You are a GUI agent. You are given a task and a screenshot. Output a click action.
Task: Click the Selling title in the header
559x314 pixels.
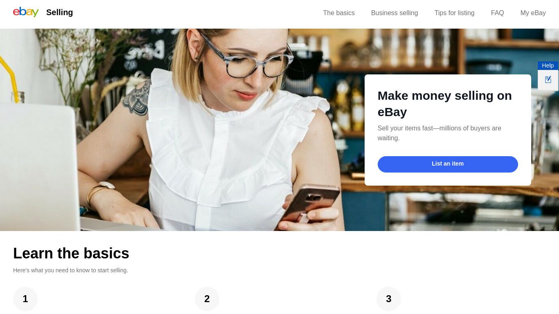59,12
